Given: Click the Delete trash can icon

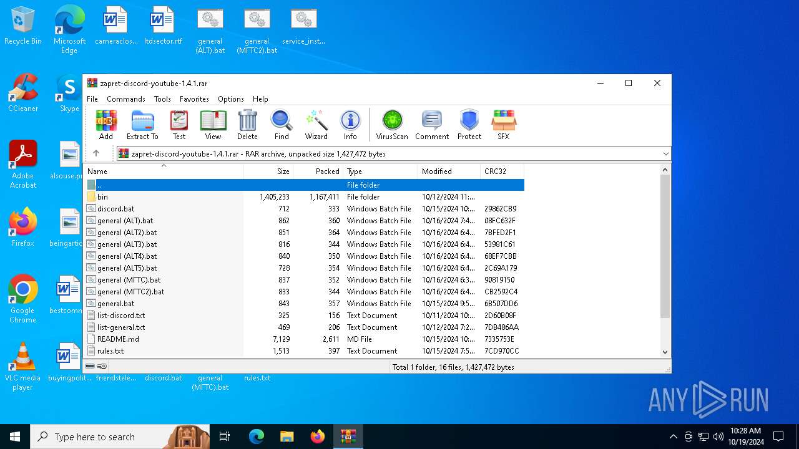Looking at the screenshot, I should [247, 125].
